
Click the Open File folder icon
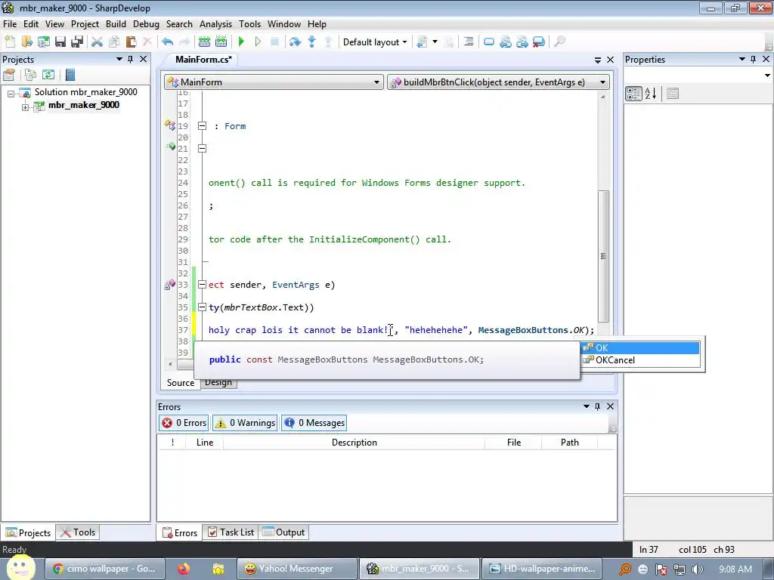pos(26,42)
